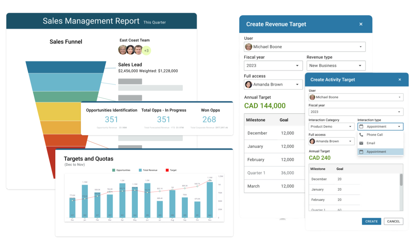Click the red Target legend swatch
Screen dimensions: 415x249
[x=167, y=170]
